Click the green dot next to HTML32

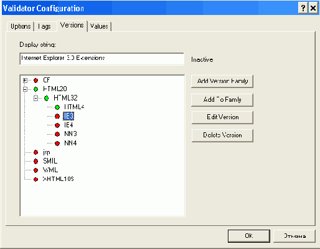(x=47, y=98)
